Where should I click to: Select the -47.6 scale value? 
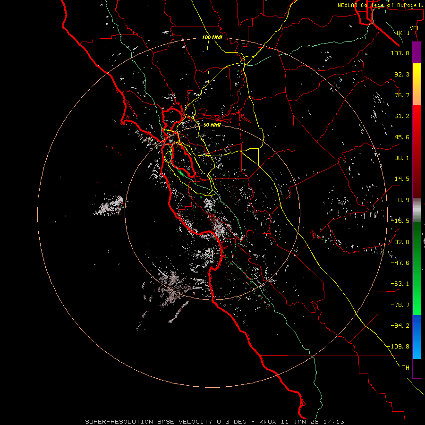pyautogui.click(x=400, y=263)
